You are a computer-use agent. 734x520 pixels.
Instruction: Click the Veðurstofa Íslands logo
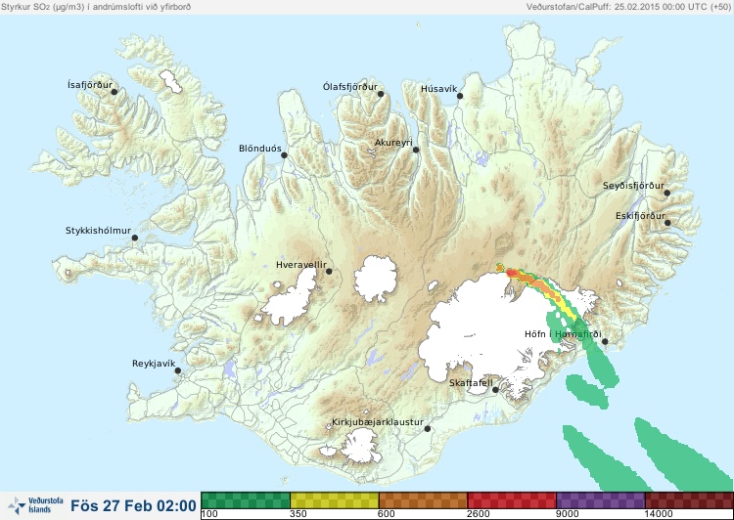coord(35,505)
